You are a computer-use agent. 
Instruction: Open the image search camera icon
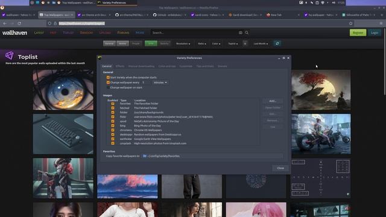pos(241,33)
